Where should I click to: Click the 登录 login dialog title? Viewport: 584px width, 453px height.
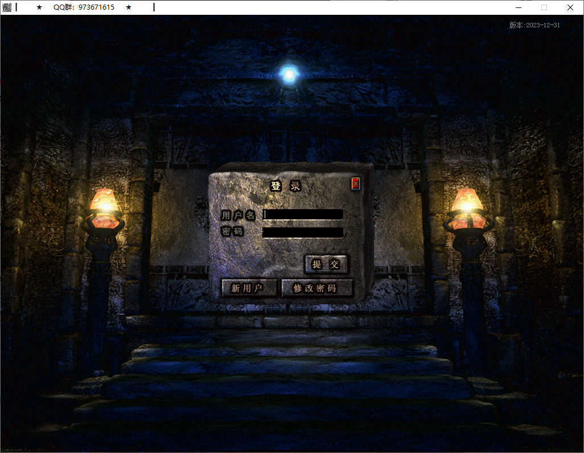click(x=285, y=186)
